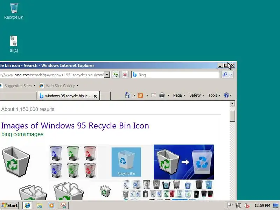Open the Windows Explorer folder taskbar icon

click(x=40, y=205)
